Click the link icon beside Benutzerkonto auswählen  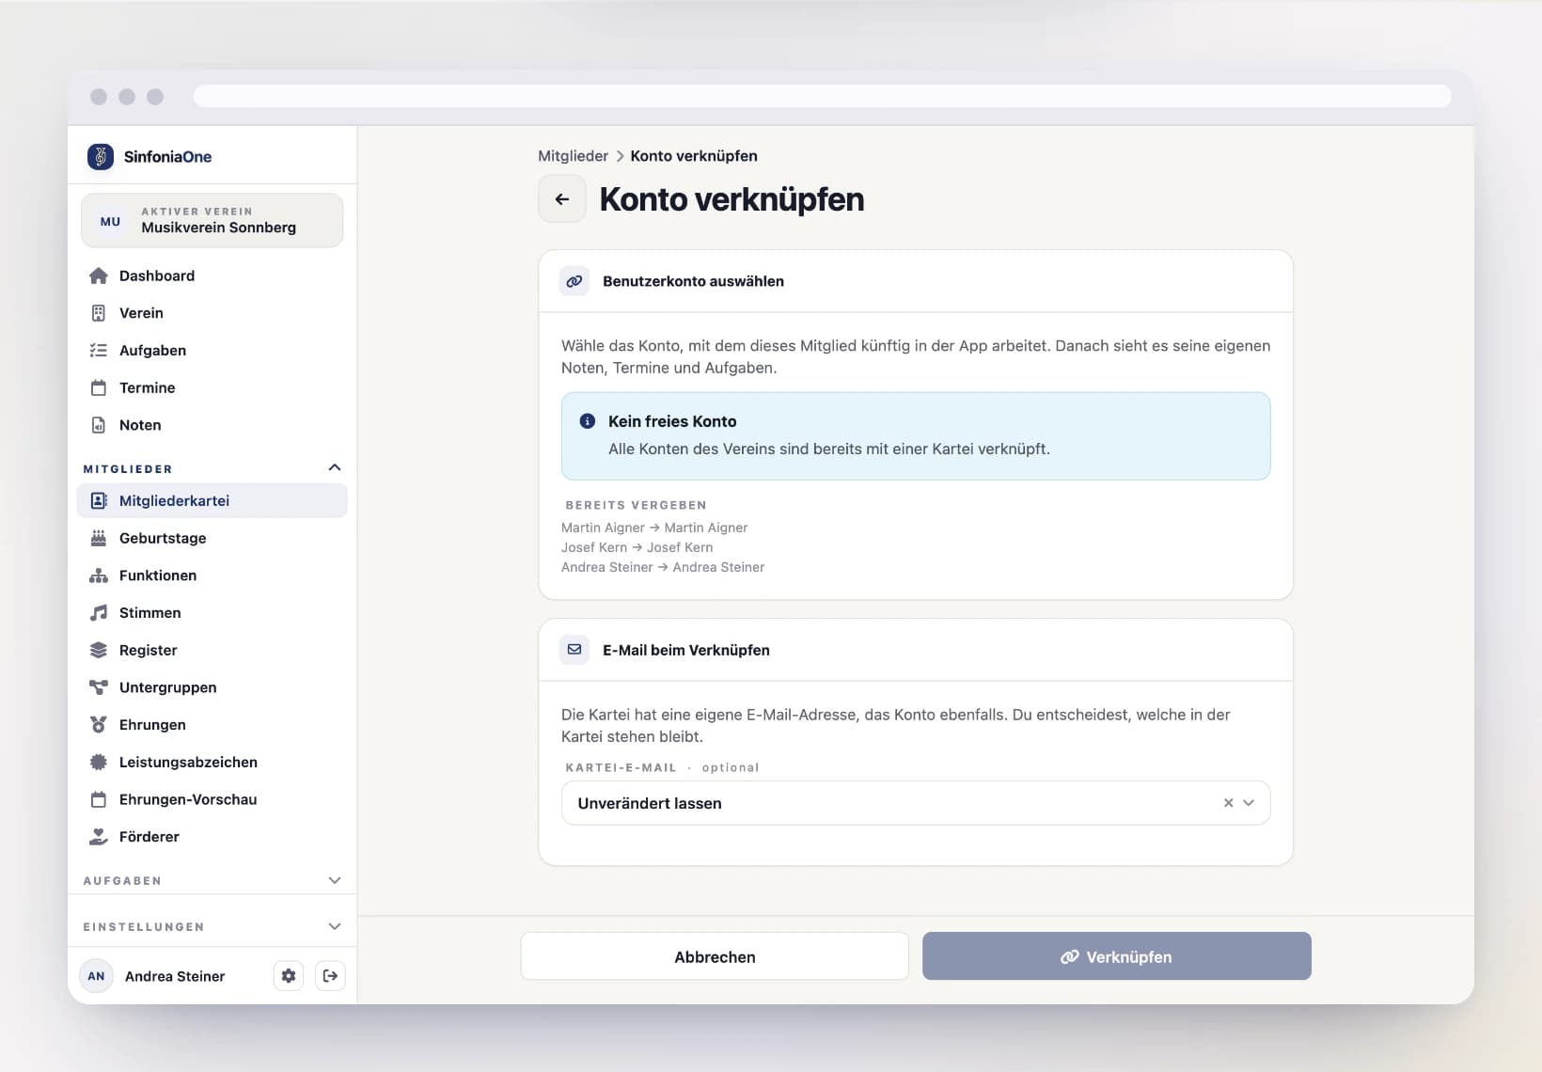coord(574,281)
